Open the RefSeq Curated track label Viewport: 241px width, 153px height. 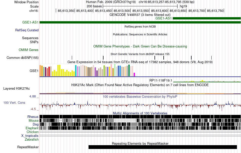pyautogui.click(x=27, y=30)
